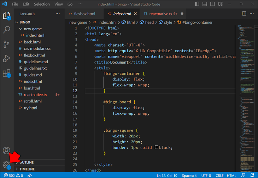Screen dimensions: 258x178
Task: Open guides.md file
Action: [33, 75]
